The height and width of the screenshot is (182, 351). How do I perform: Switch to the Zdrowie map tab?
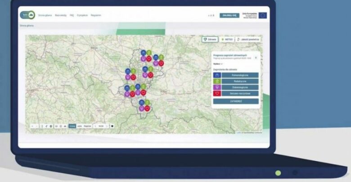[210, 40]
